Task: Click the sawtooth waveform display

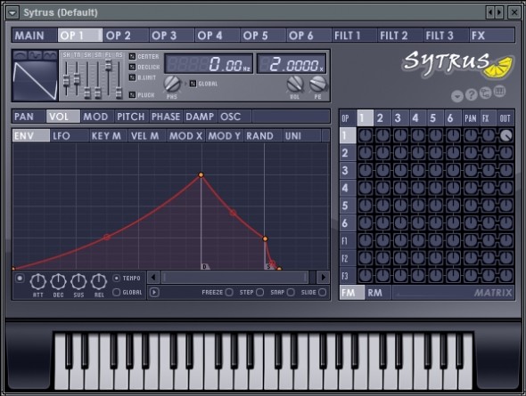Action: tap(36, 80)
